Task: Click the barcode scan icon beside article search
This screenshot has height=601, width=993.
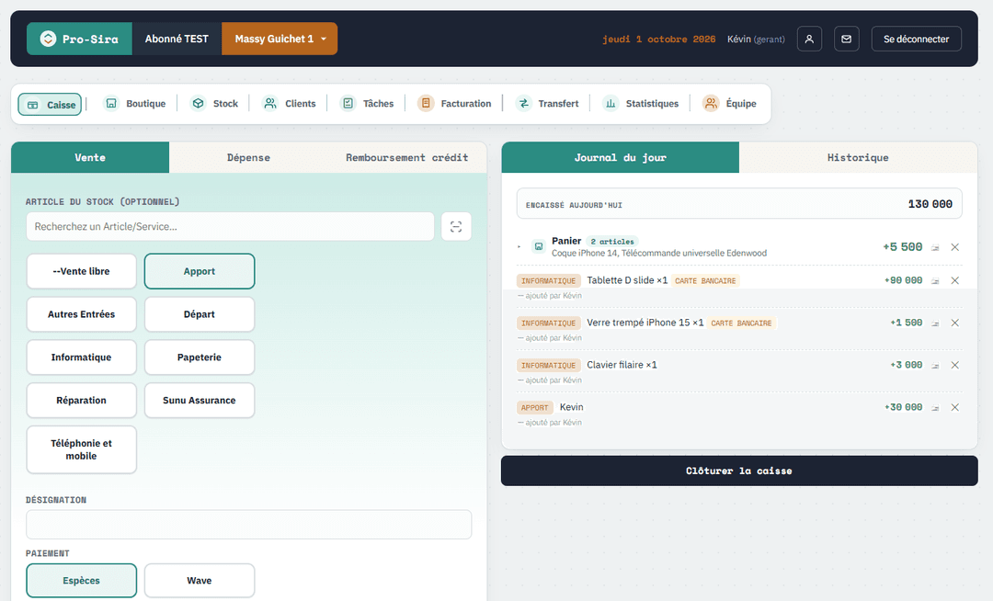Action: pos(456,226)
